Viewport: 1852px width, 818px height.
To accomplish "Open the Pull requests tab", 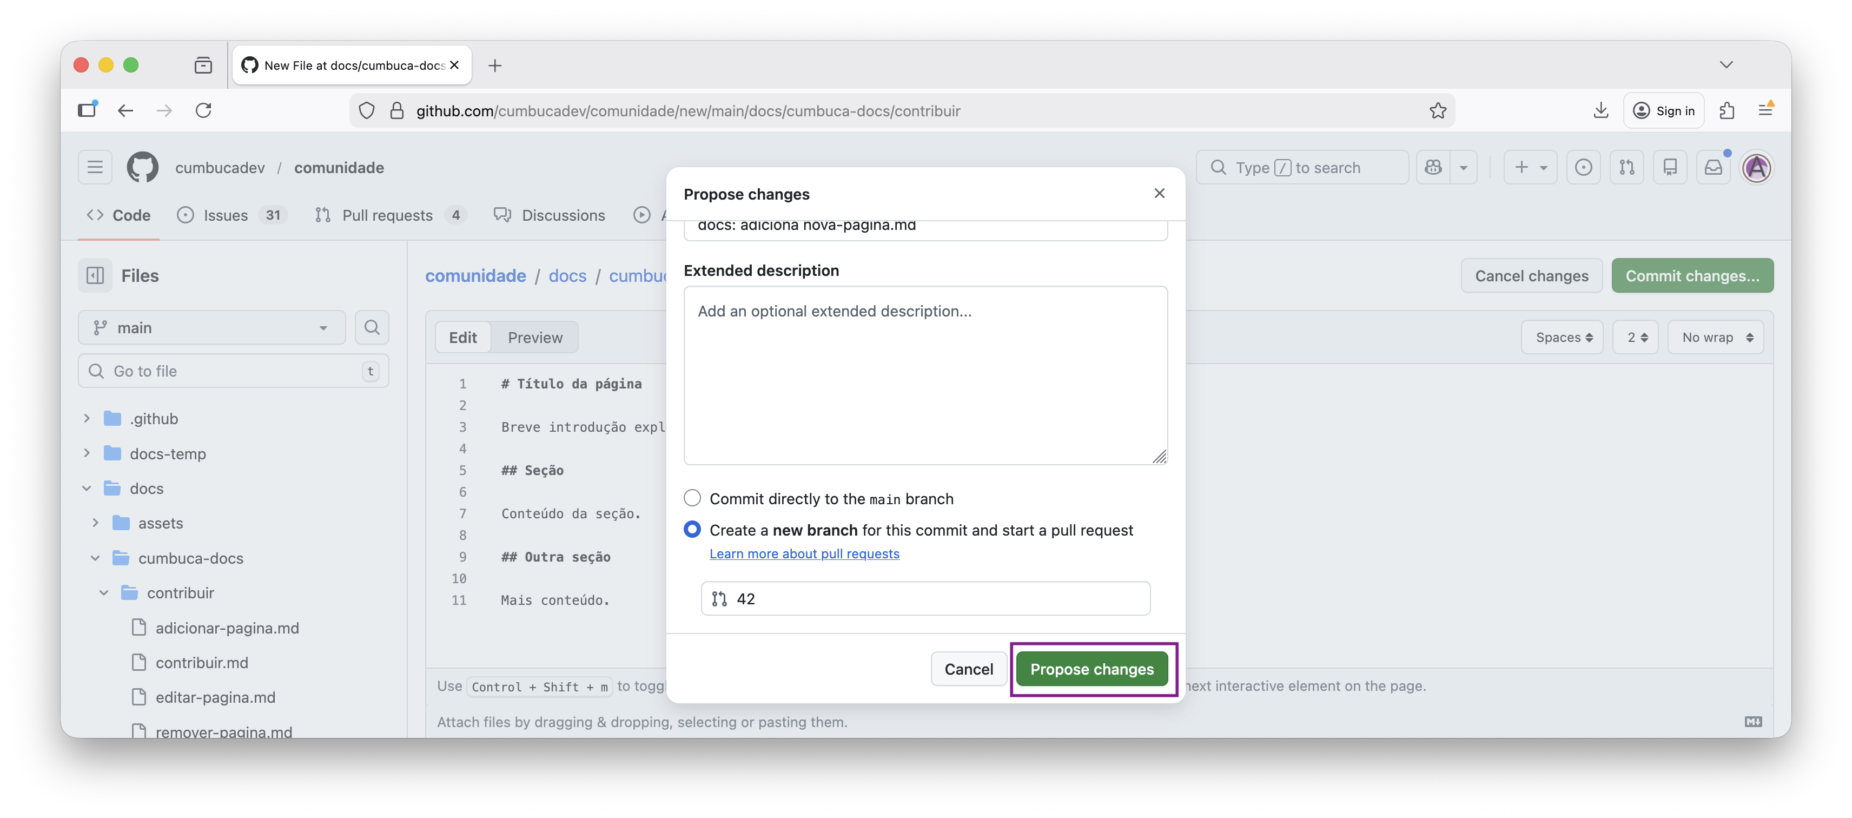I will [x=391, y=215].
